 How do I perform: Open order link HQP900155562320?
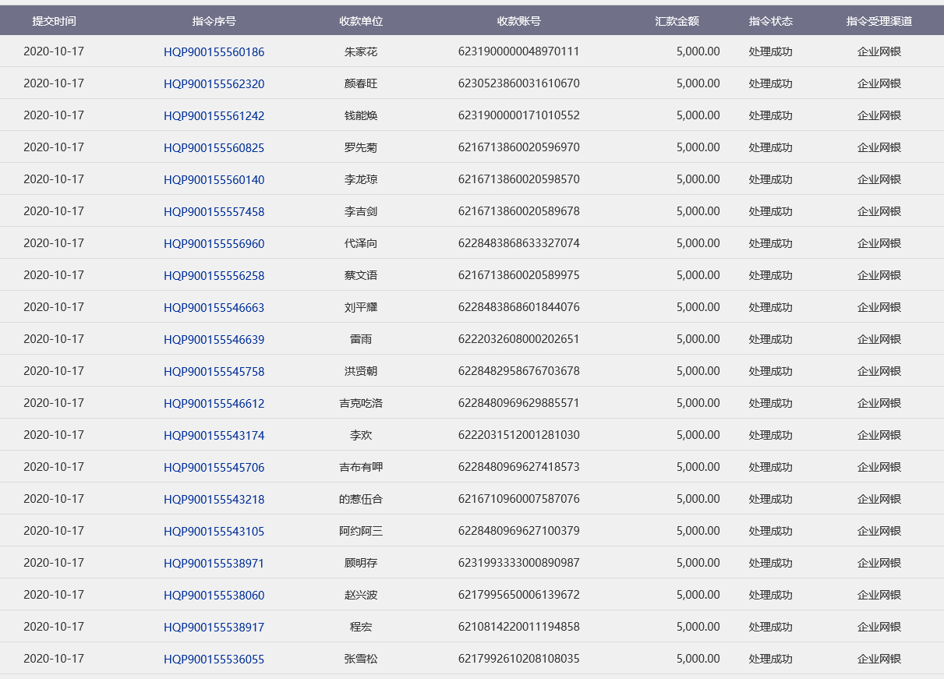coord(214,84)
